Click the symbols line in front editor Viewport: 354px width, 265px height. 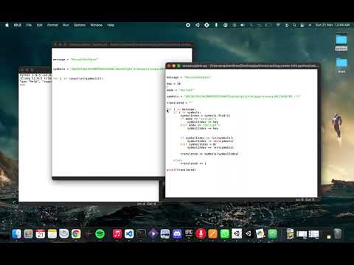pos(234,96)
